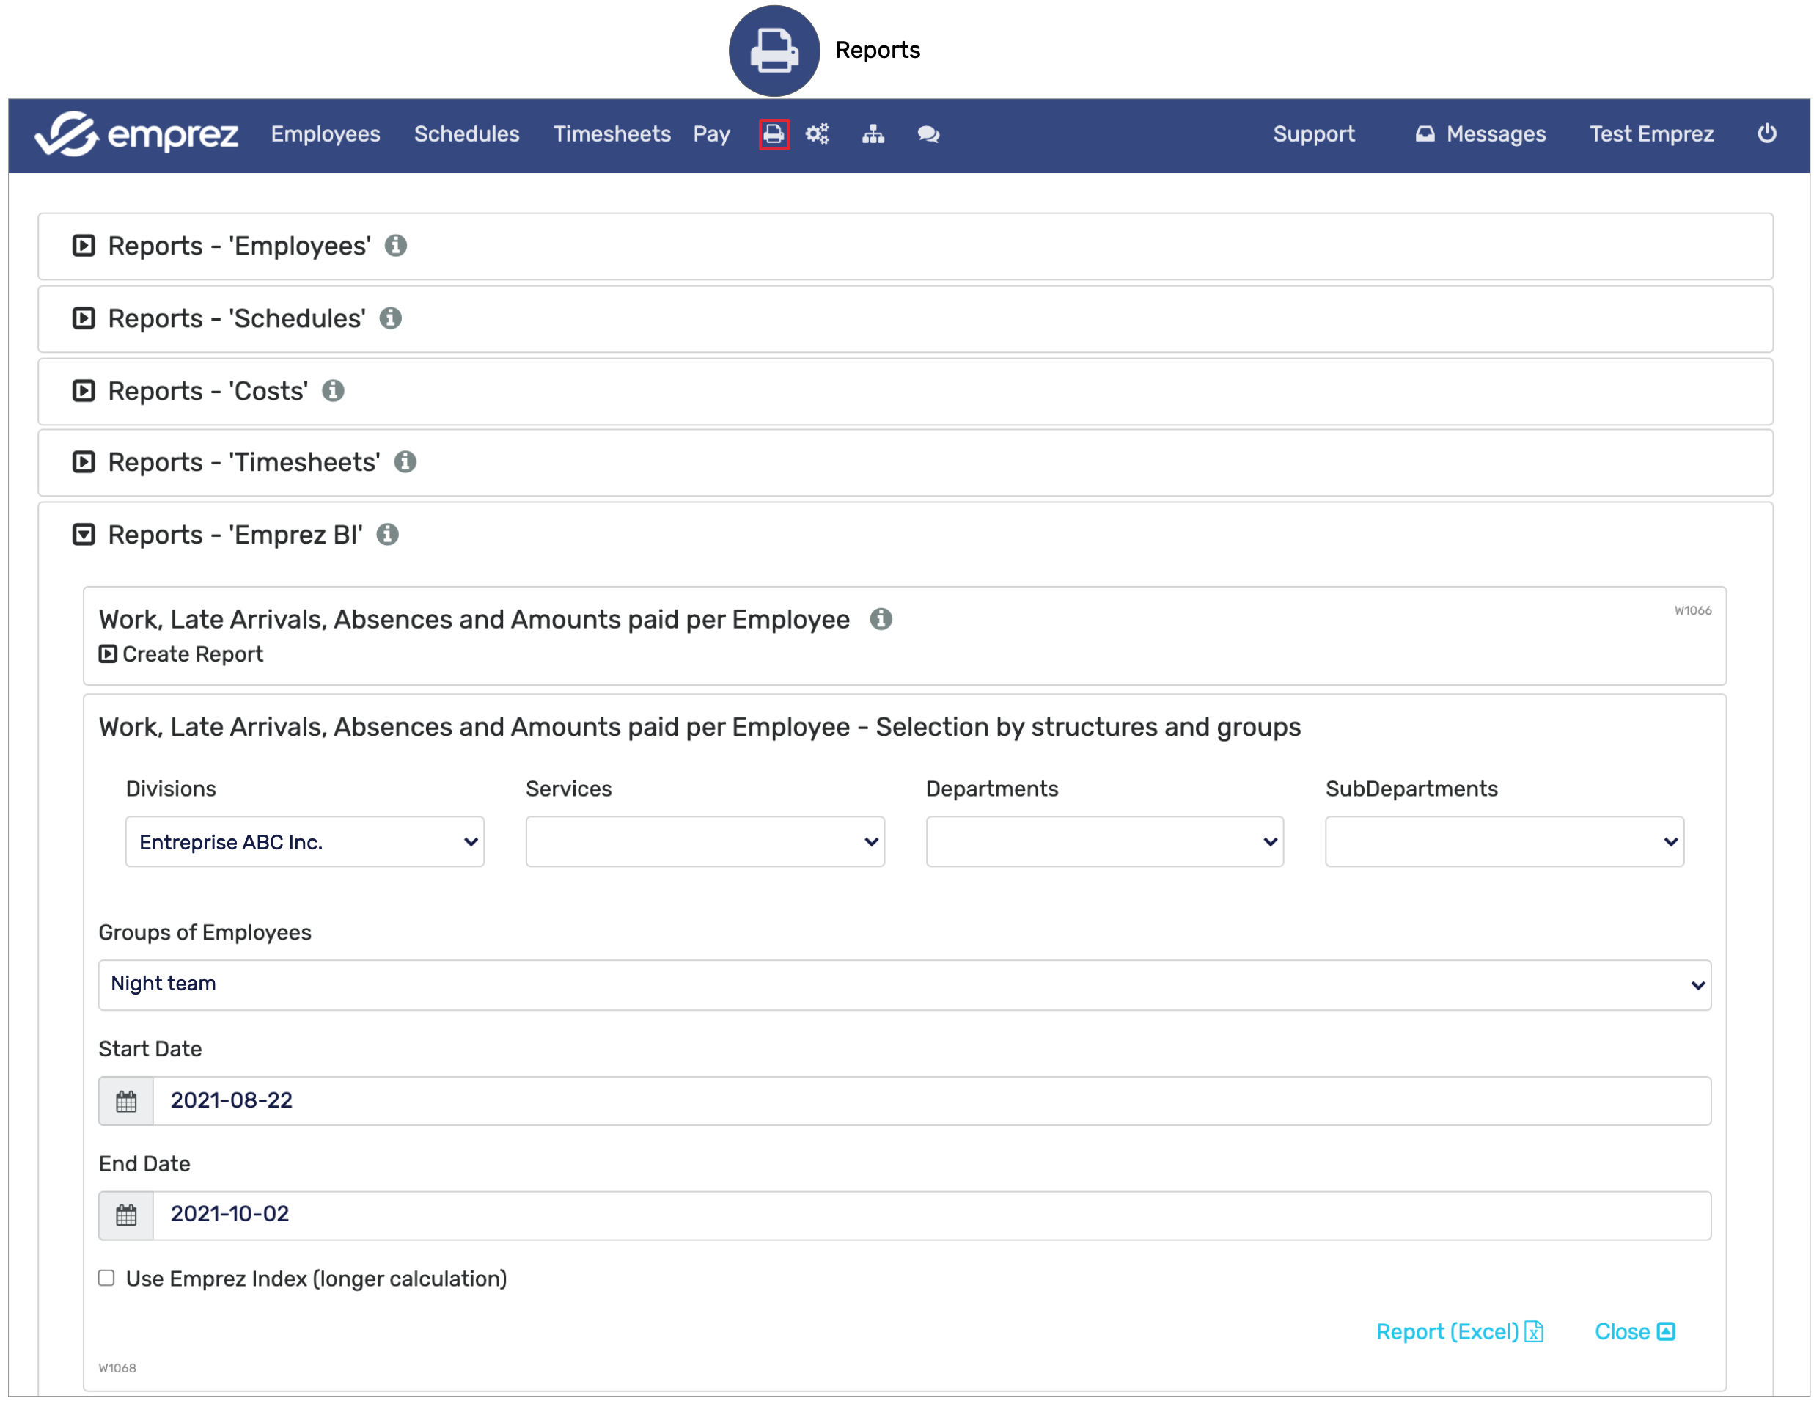Screen dimensions: 1814x1401
Task: Click the chat bubbles icon
Action: [928, 133]
